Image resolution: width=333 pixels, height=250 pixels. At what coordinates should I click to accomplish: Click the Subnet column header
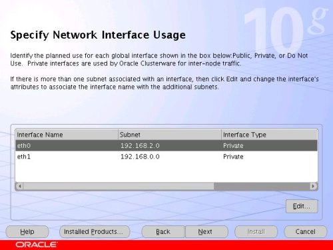(x=170, y=135)
